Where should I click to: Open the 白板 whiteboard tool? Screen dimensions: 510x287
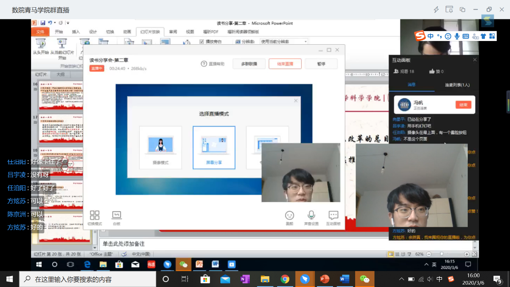pos(116,215)
